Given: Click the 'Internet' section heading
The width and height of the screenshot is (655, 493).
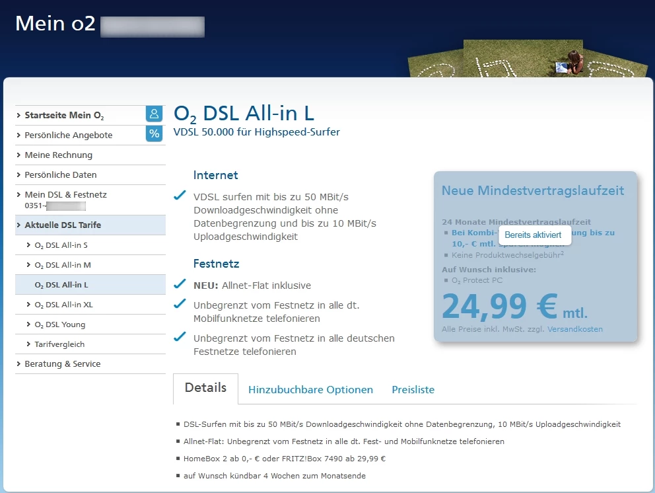Looking at the screenshot, I should click(x=215, y=175).
